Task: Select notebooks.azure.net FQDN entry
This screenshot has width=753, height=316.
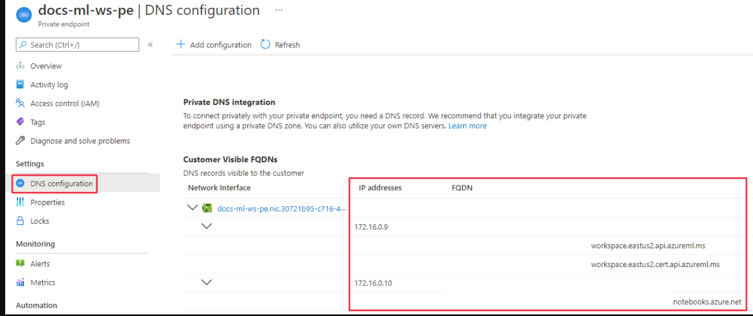Action: [x=707, y=302]
